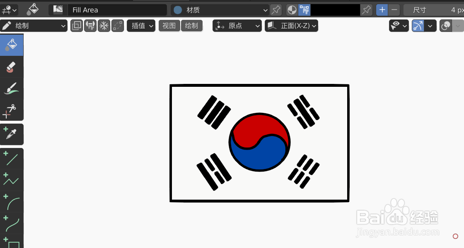This screenshot has width=464, height=248.
Task: Select the Fill tool in the toolbar
Action: [x=12, y=45]
